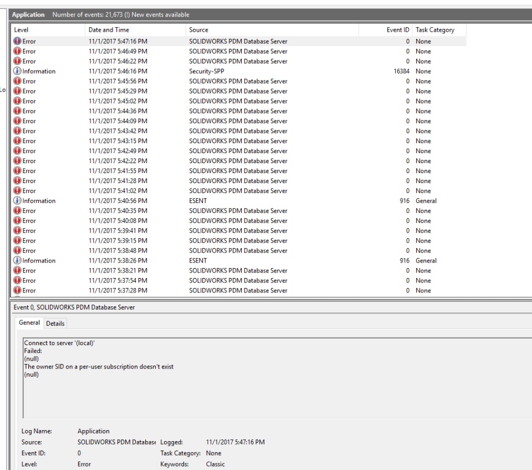Screen dimensions: 532x470
Task: Click event ID 916 in the 5:38:26 PM row
Action: click(405, 261)
